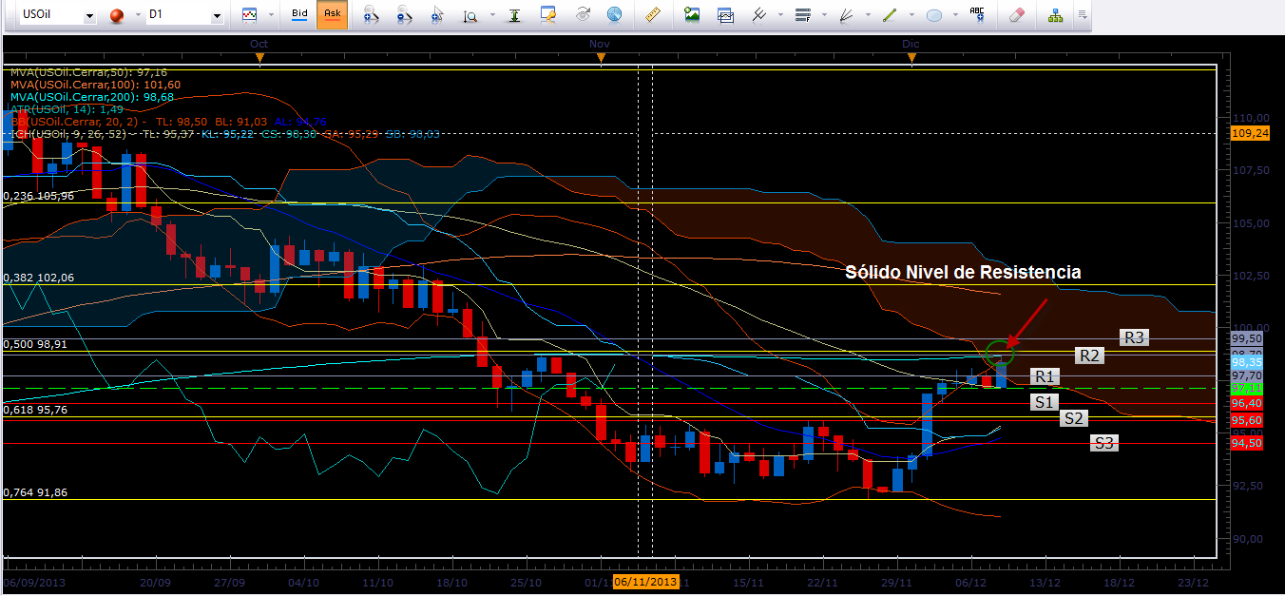Click the Dic month marker triangle
This screenshot has width=1285, height=596.
click(x=911, y=59)
